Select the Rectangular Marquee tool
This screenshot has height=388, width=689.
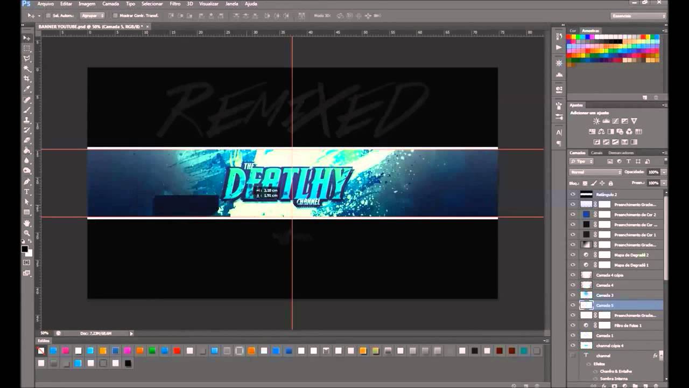pos(27,48)
